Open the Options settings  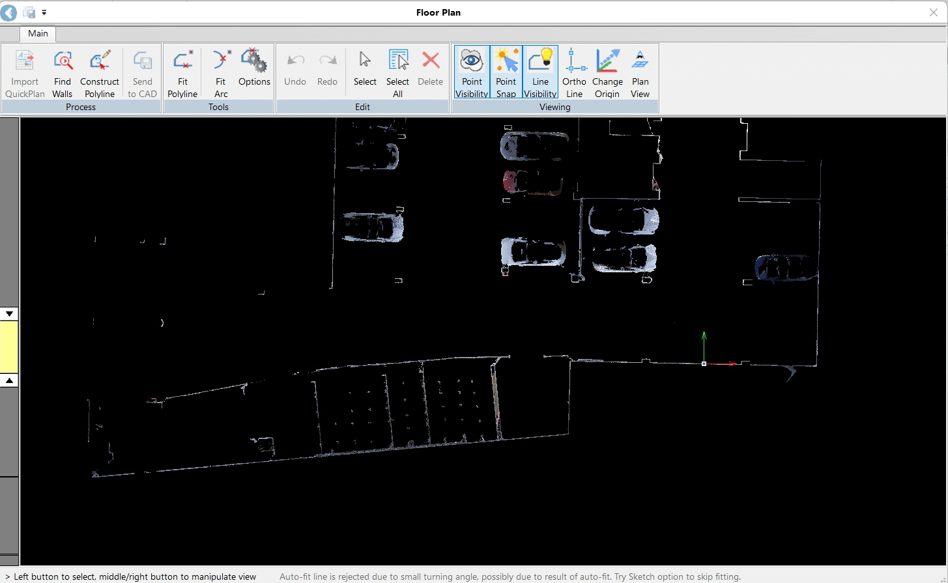coord(254,72)
